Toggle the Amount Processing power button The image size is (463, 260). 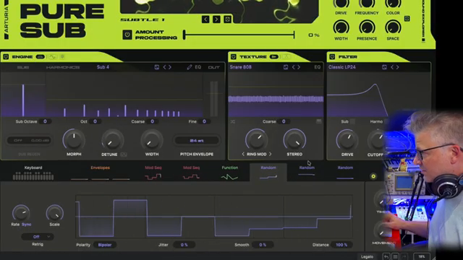127,35
